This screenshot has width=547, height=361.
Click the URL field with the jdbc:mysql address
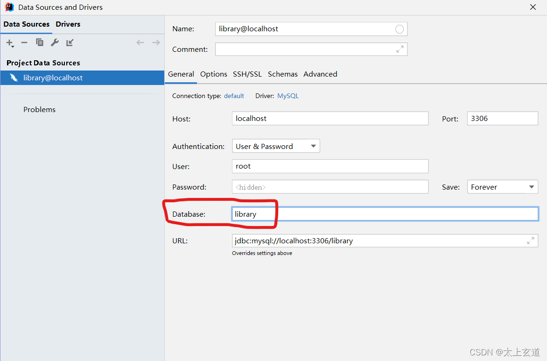pyautogui.click(x=385, y=241)
